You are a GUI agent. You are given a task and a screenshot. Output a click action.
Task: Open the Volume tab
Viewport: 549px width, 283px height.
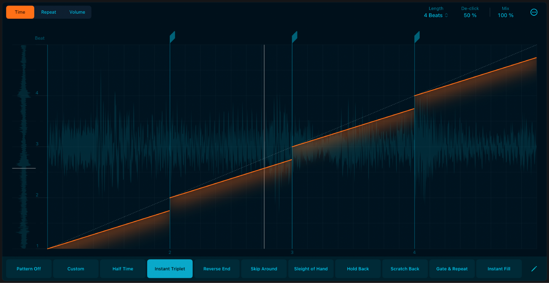click(77, 12)
